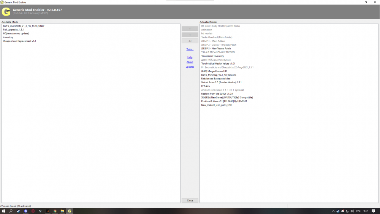This screenshot has width=380, height=214.
Task: Click the deactivate all '<<' button
Action: 190,41
